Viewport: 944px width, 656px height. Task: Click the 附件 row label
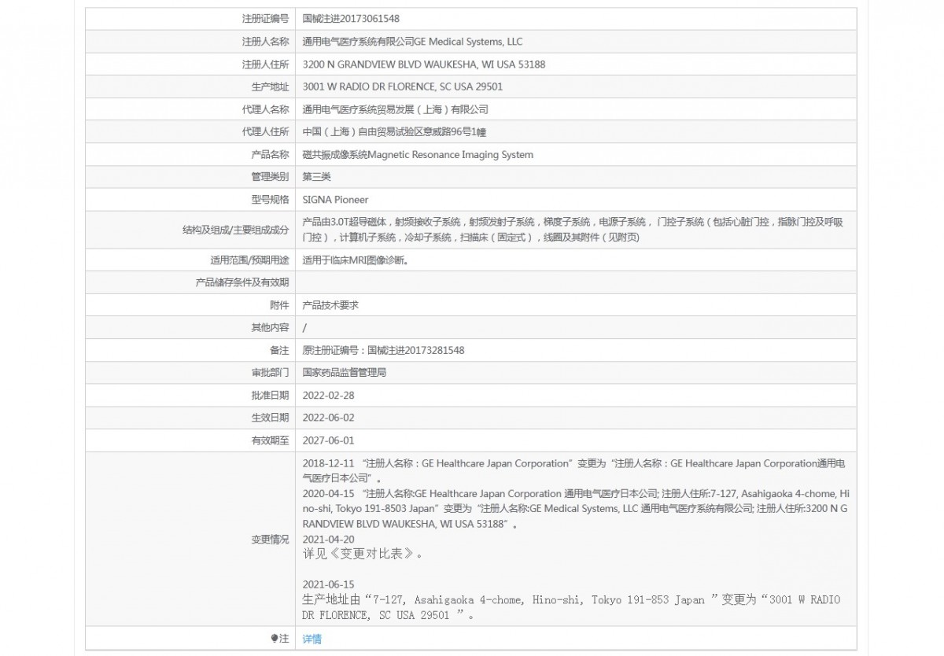tap(279, 305)
